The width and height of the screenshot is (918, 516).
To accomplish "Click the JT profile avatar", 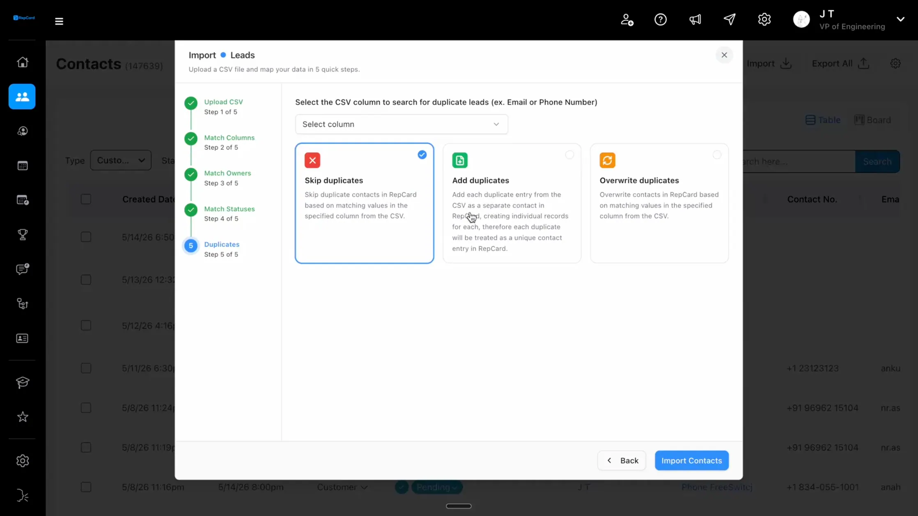I will click(801, 19).
